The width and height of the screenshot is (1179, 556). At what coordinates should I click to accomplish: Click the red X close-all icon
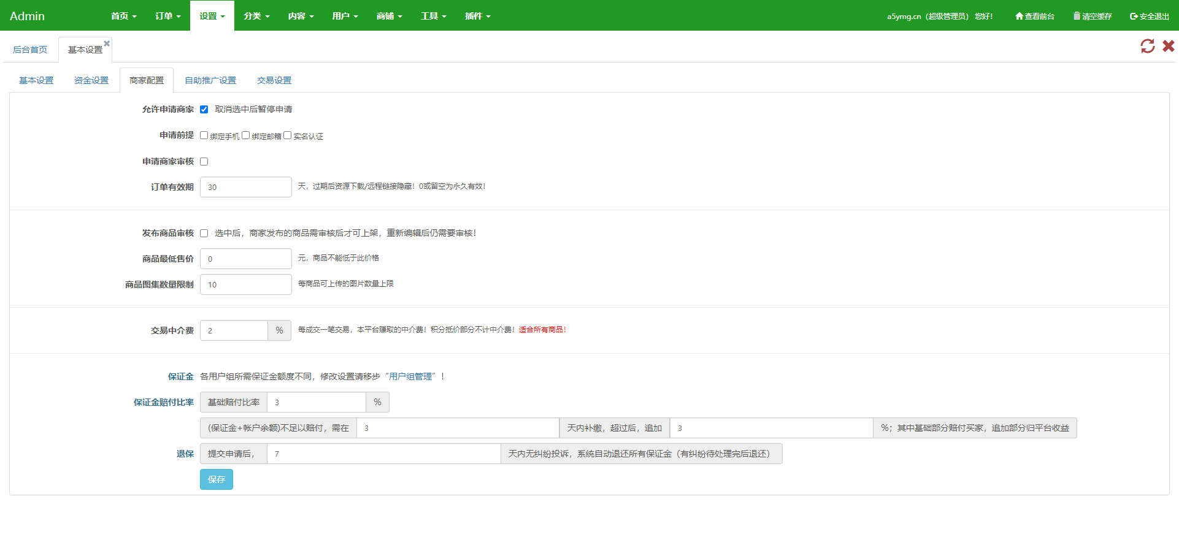tap(1169, 46)
